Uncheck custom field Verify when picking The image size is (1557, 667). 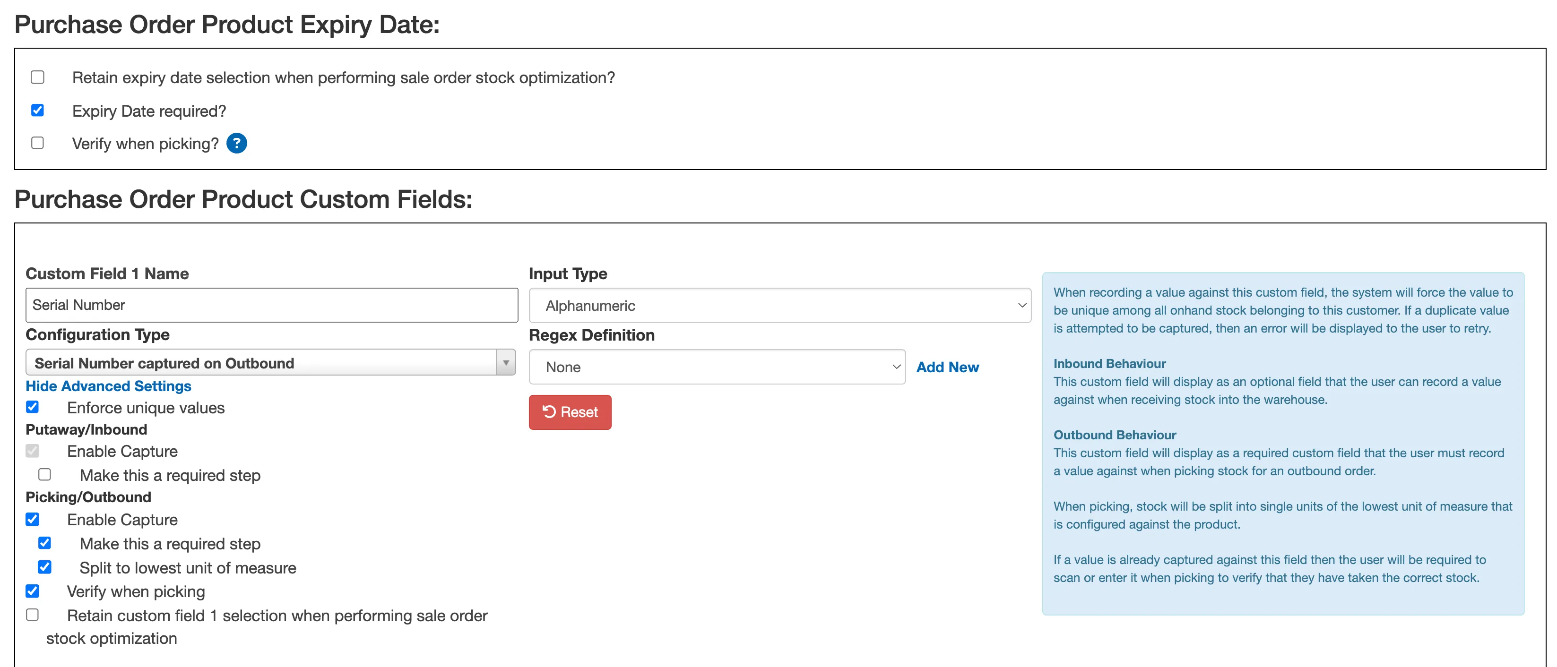coord(33,591)
